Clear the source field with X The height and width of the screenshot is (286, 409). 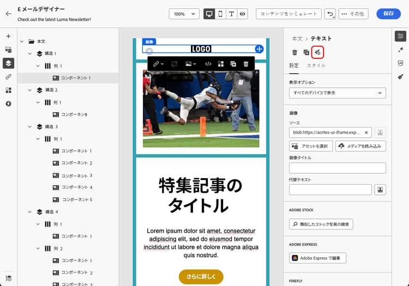point(366,132)
